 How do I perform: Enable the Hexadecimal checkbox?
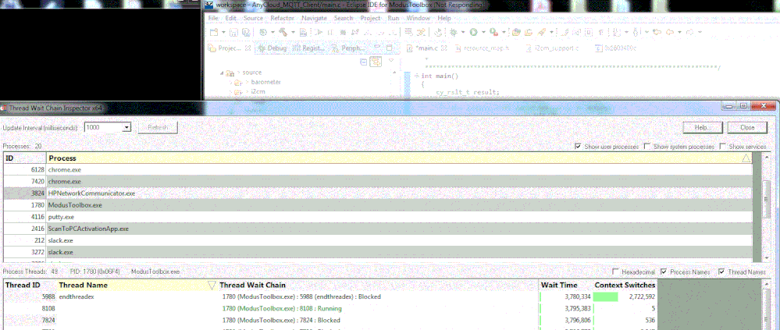[616, 271]
